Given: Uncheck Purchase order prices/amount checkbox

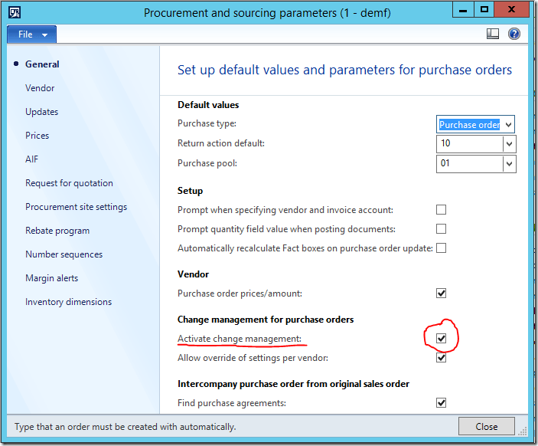Looking at the screenshot, I should (441, 293).
